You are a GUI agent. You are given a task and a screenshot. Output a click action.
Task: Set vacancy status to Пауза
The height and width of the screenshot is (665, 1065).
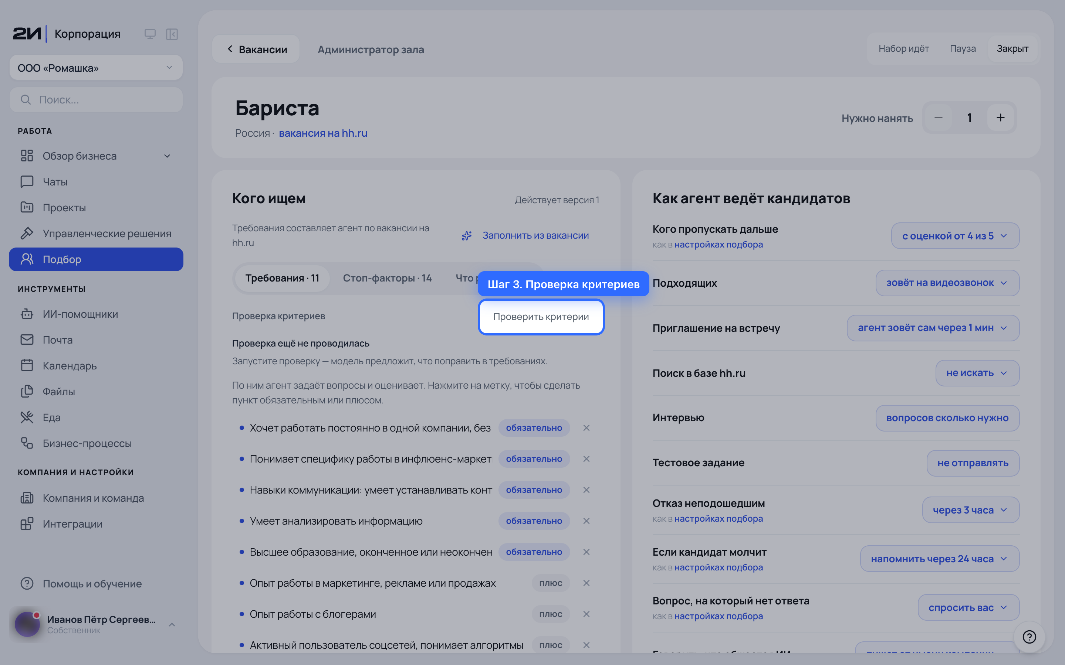(x=963, y=49)
